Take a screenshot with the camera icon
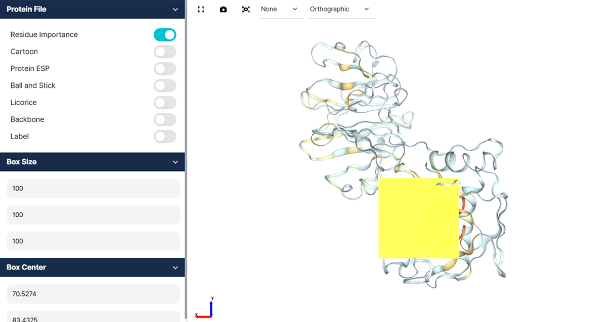Image resolution: width=610 pixels, height=322 pixels. [223, 9]
